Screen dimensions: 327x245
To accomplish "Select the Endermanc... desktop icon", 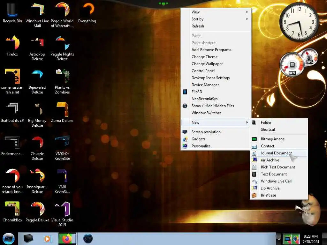I will pyautogui.click(x=12, y=145).
